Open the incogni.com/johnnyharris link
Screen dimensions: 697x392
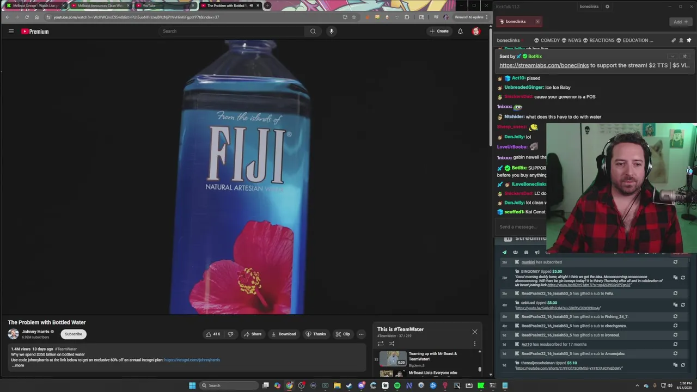192,360
